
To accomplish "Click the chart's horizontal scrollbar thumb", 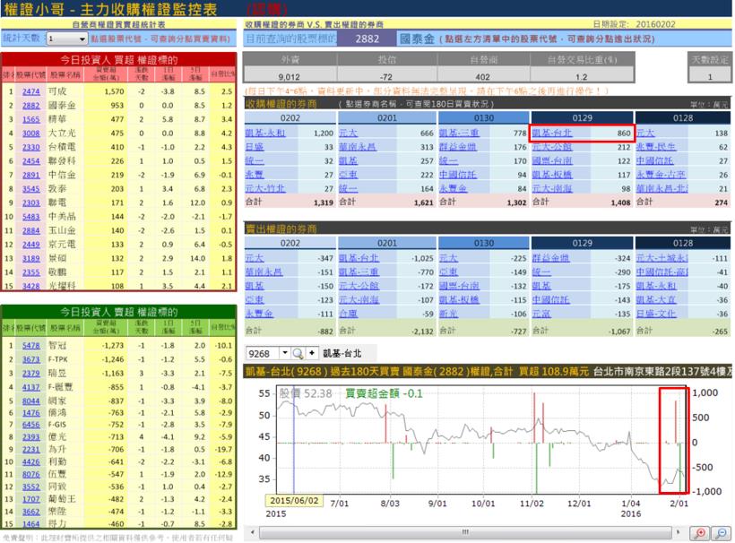I will (x=465, y=532).
